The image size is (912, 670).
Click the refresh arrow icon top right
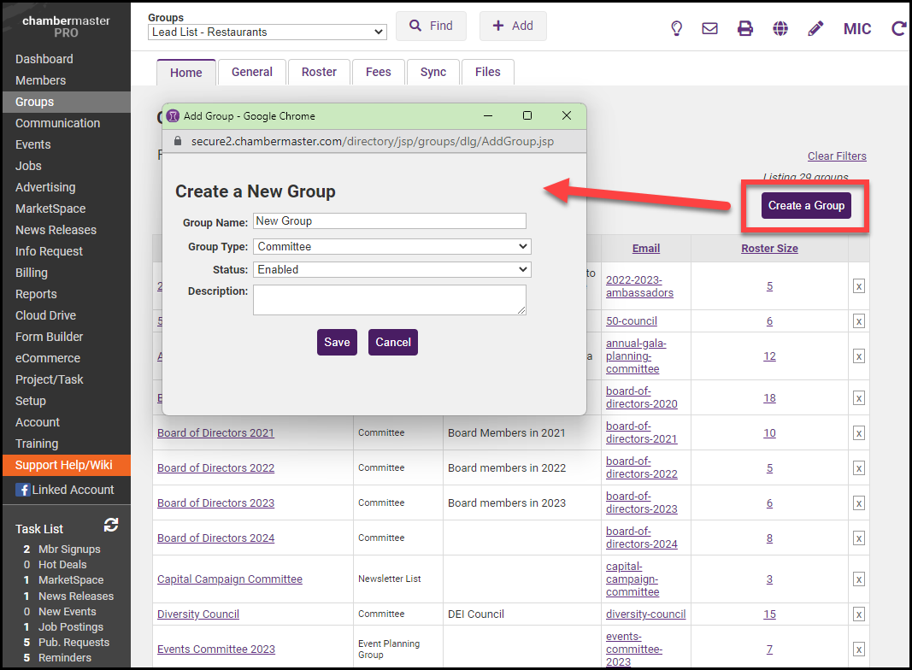coord(898,28)
